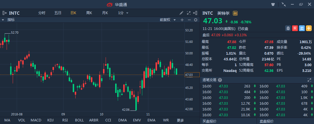314x124 pixels.
Task: Select the 月K monthly candlestick tab
Action: (x=105, y=13)
